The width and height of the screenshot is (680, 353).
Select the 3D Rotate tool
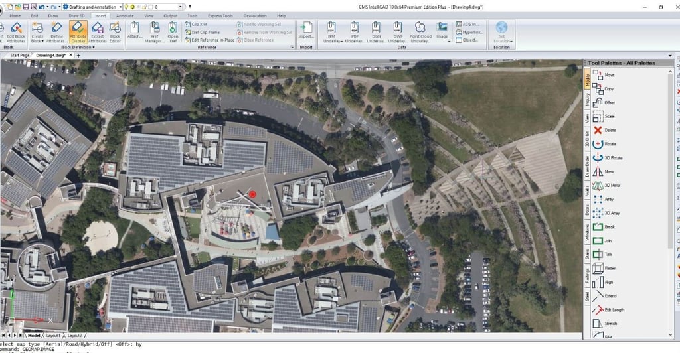(x=607, y=158)
